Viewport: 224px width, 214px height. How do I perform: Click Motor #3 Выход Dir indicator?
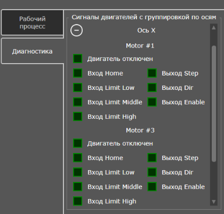(152, 172)
